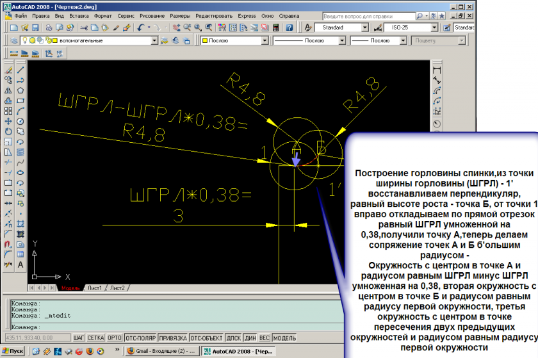Click the Undo arrow icon
The image size is (538, 358).
140,28
